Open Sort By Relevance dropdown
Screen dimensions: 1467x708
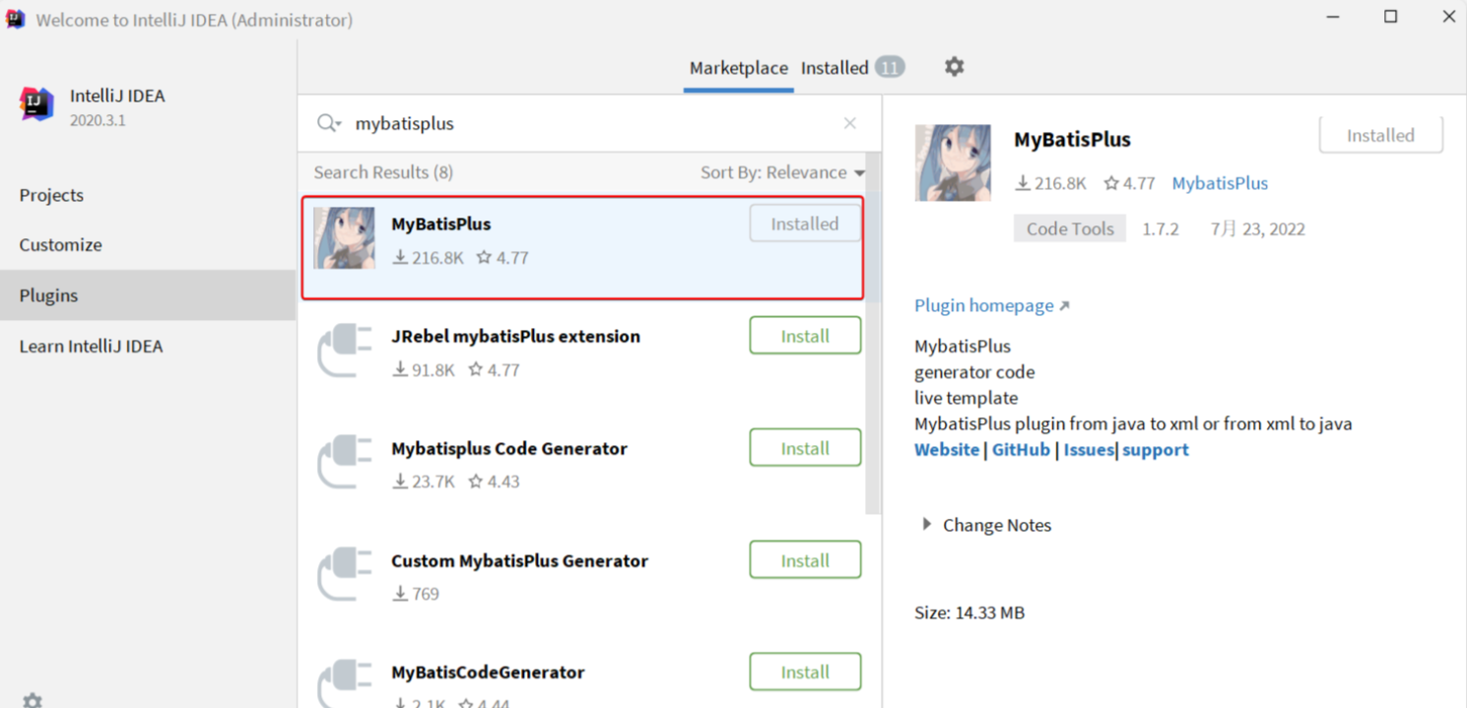click(782, 172)
